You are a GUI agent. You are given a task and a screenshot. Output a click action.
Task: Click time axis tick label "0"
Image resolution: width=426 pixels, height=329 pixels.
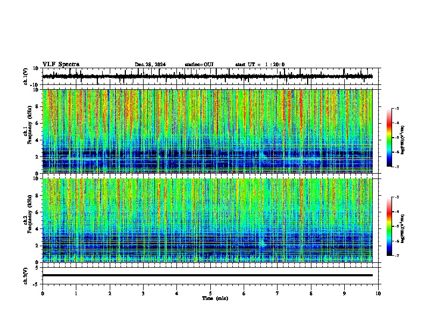pyautogui.click(x=42, y=294)
